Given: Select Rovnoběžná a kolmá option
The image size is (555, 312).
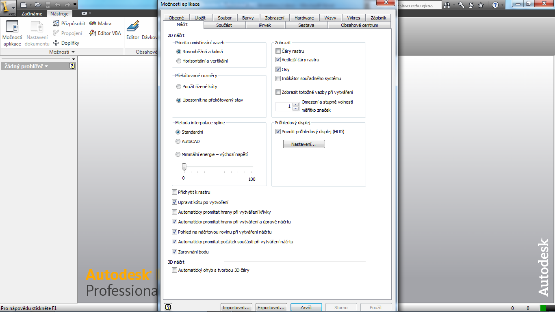Looking at the screenshot, I should click(x=200, y=52).
